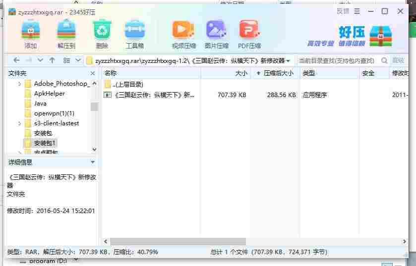This screenshot has width=416, height=266.
Task: Click the horizontal scrollbar thumb
Action: point(178,241)
